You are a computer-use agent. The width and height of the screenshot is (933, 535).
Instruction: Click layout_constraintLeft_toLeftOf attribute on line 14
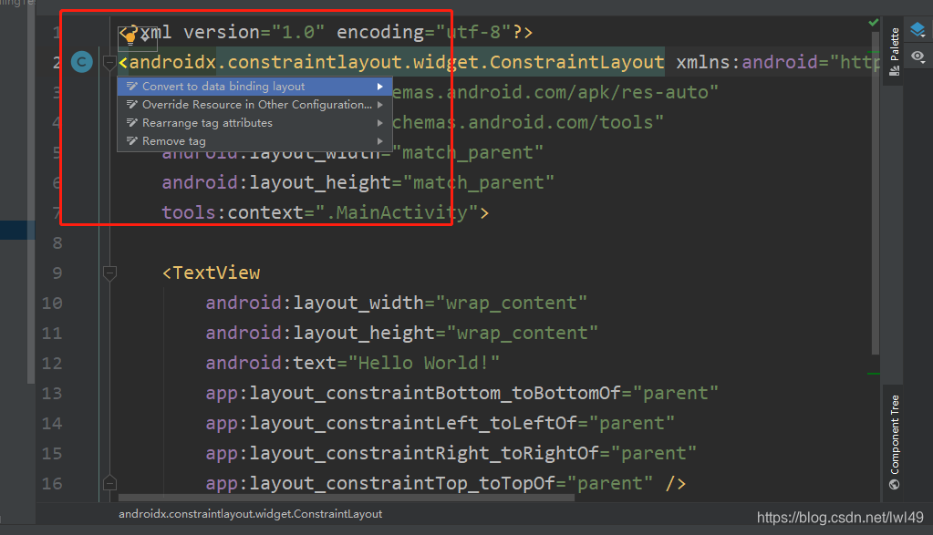point(441,423)
